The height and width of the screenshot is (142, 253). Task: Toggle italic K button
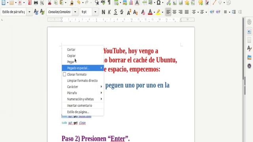110,12
